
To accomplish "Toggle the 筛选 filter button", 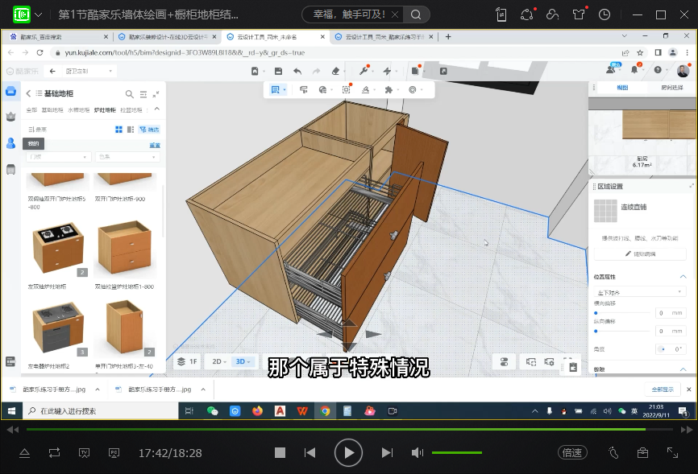I will (149, 129).
